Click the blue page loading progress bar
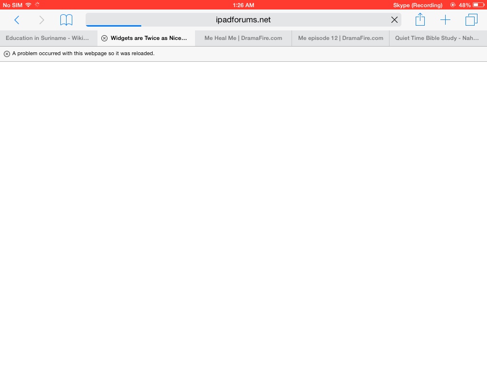Screen dimensions: 487x365 tap(114, 26)
